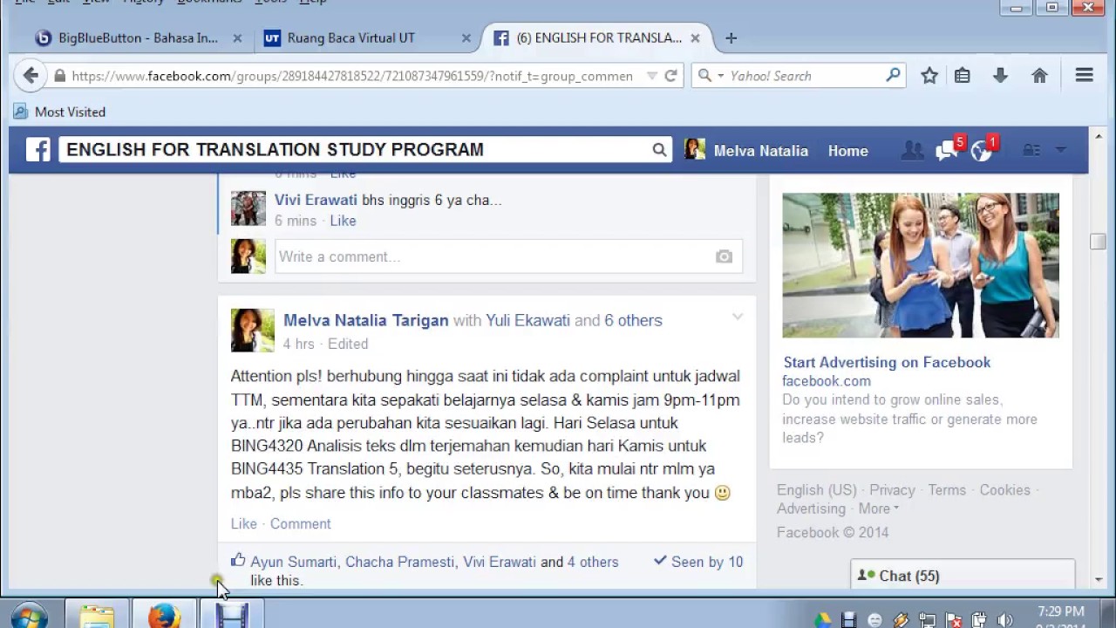Close the Ruang Baca Virtual UT tab
This screenshot has height=628, width=1116.
466,38
